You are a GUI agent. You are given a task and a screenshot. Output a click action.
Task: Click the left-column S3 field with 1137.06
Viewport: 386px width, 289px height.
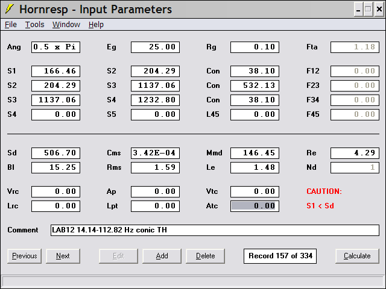[x=55, y=101]
